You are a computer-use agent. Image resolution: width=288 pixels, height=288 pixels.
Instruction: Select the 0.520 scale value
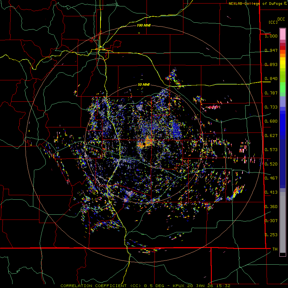(271, 164)
